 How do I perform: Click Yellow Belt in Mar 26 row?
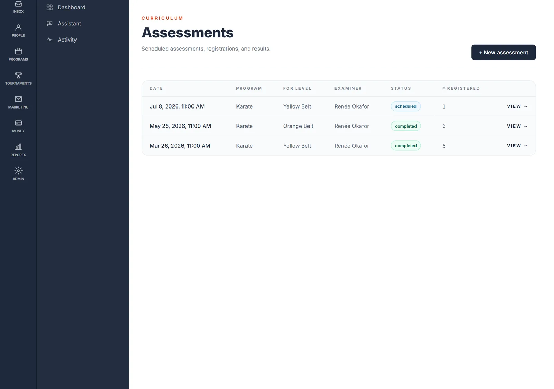(297, 146)
